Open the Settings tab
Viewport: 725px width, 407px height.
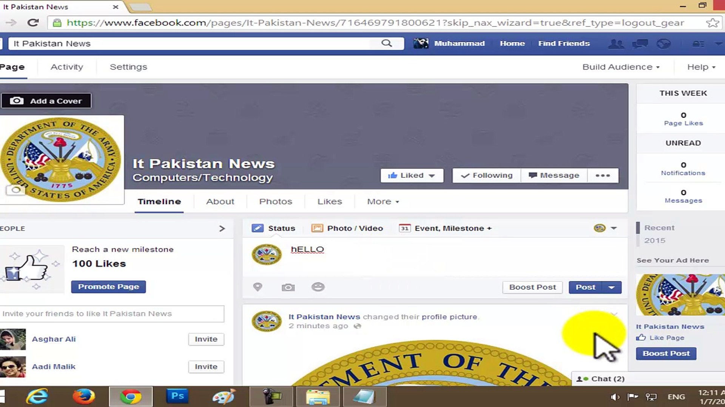(x=128, y=67)
